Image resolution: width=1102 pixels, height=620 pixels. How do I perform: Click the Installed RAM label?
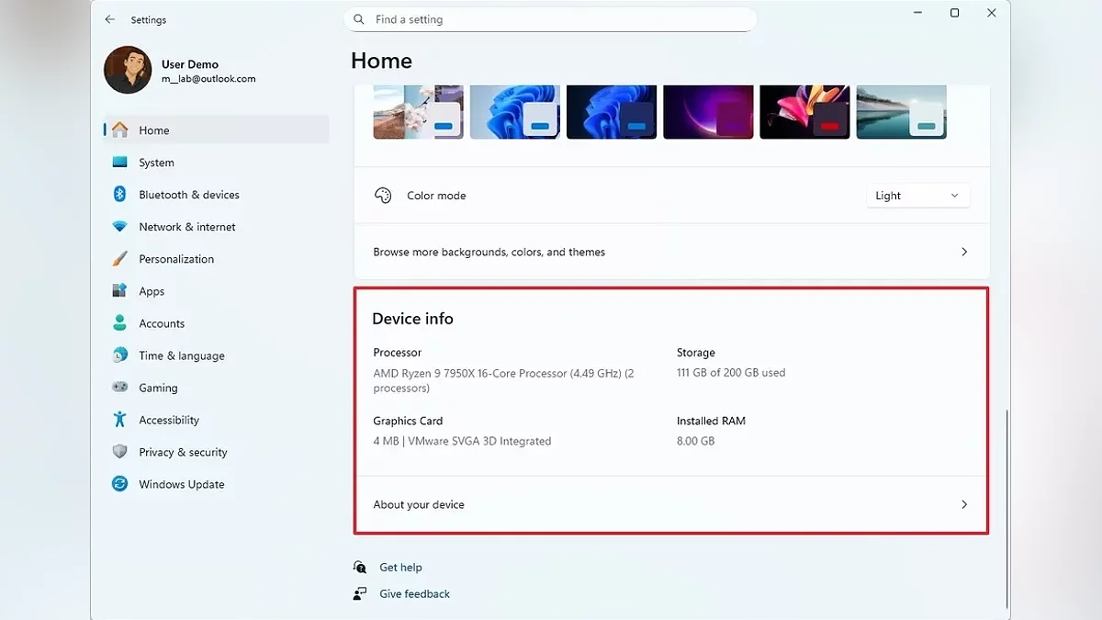(711, 421)
